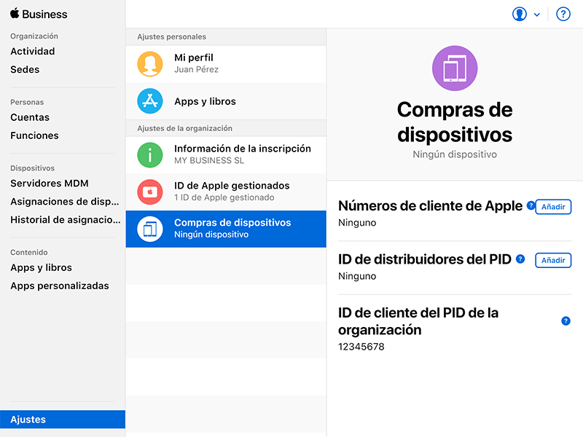Open Cuentas in the sidebar
The height and width of the screenshot is (437, 583).
pyautogui.click(x=30, y=117)
